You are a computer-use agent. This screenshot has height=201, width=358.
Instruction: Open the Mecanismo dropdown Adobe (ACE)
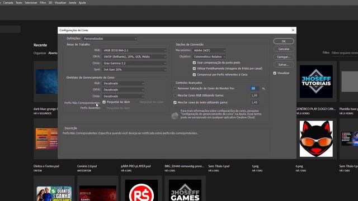point(209,50)
